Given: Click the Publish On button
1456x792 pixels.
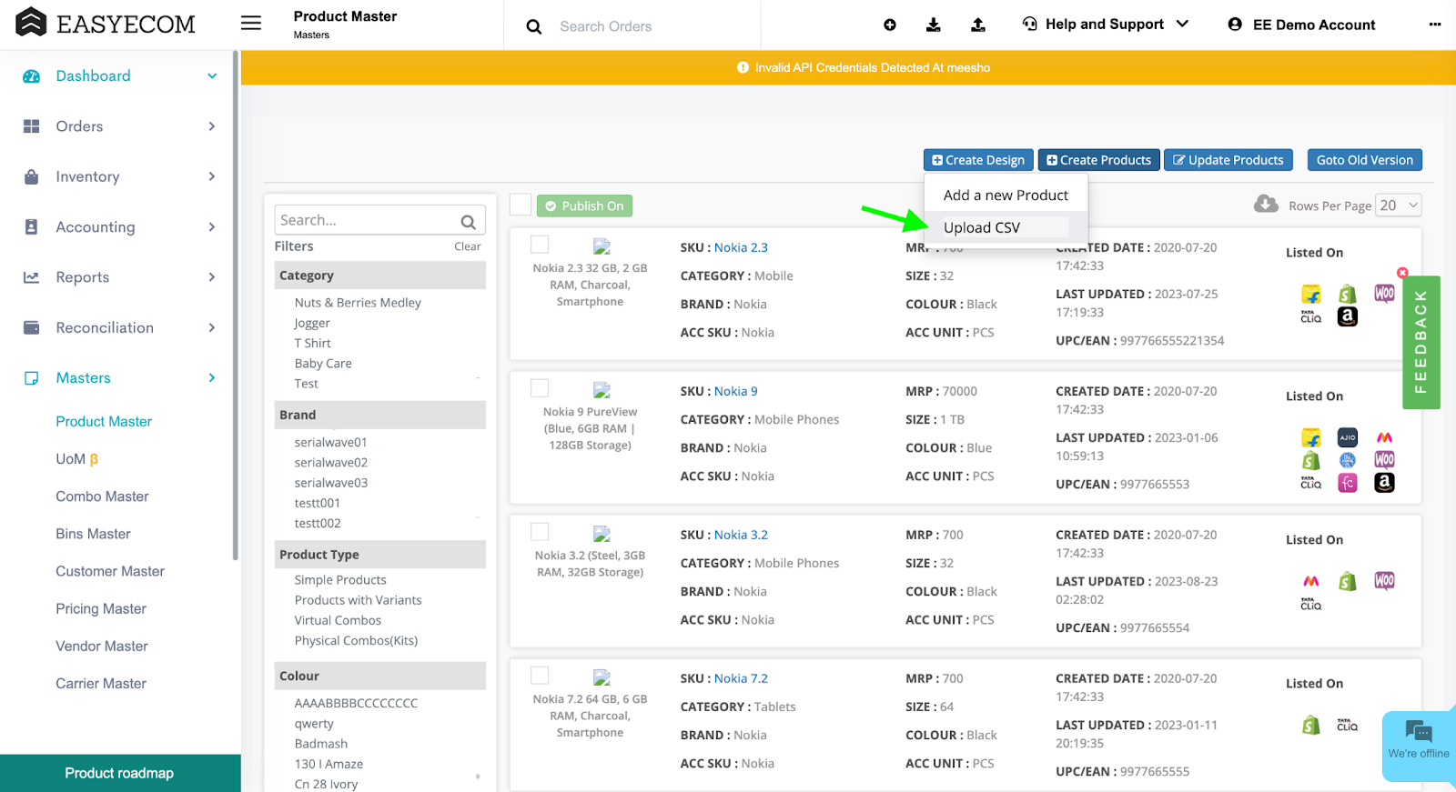Looking at the screenshot, I should click(x=584, y=206).
